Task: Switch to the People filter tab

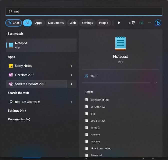Action: 104,23
